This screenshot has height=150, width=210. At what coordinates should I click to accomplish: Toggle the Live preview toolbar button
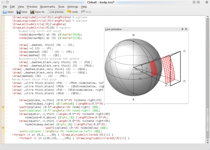coord(57,12)
